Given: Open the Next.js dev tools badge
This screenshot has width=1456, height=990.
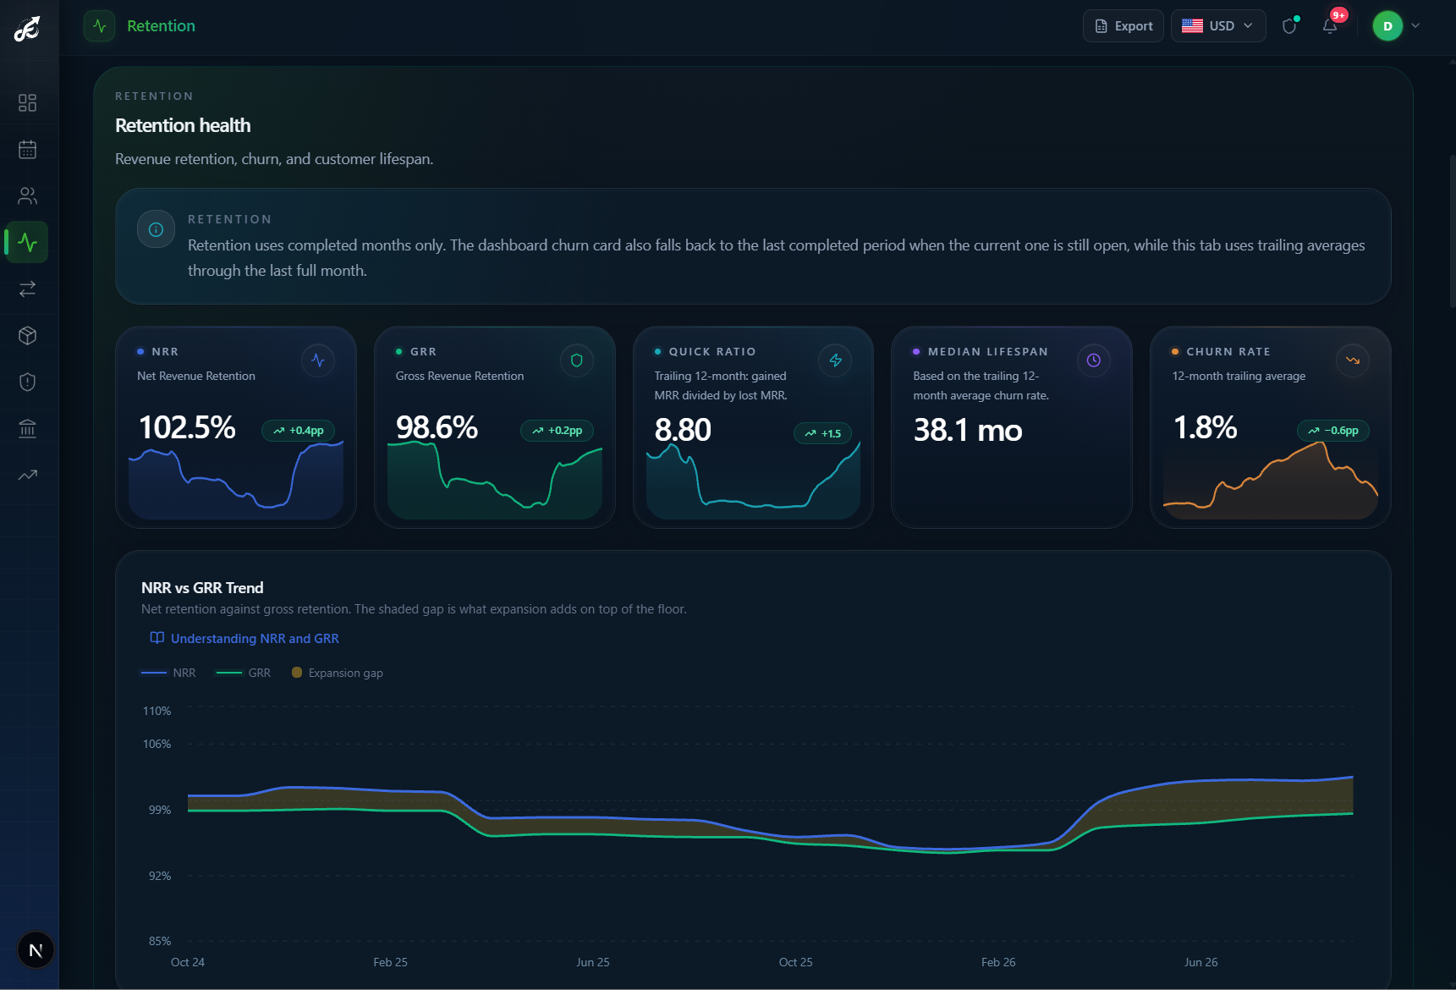Looking at the screenshot, I should point(36,950).
